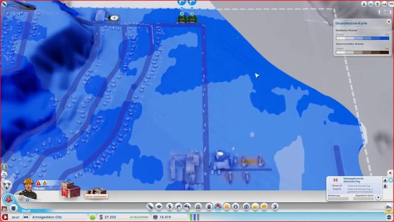Click the Simoleon treasury icon
Viewport: 394px width, 222px height.
[101, 217]
